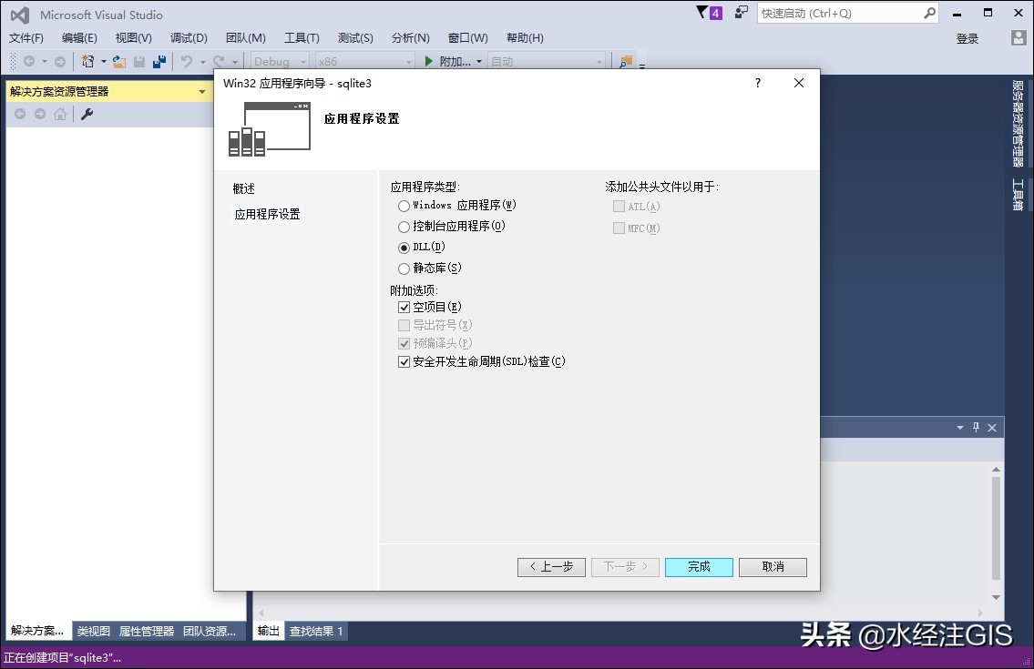Toggle the MFC checkbox

pos(619,228)
